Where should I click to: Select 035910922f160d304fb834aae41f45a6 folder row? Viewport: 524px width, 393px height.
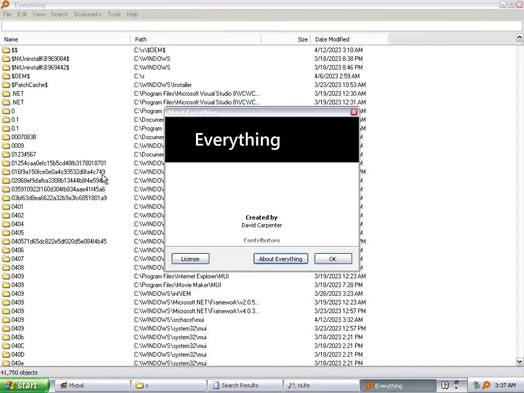(x=58, y=189)
